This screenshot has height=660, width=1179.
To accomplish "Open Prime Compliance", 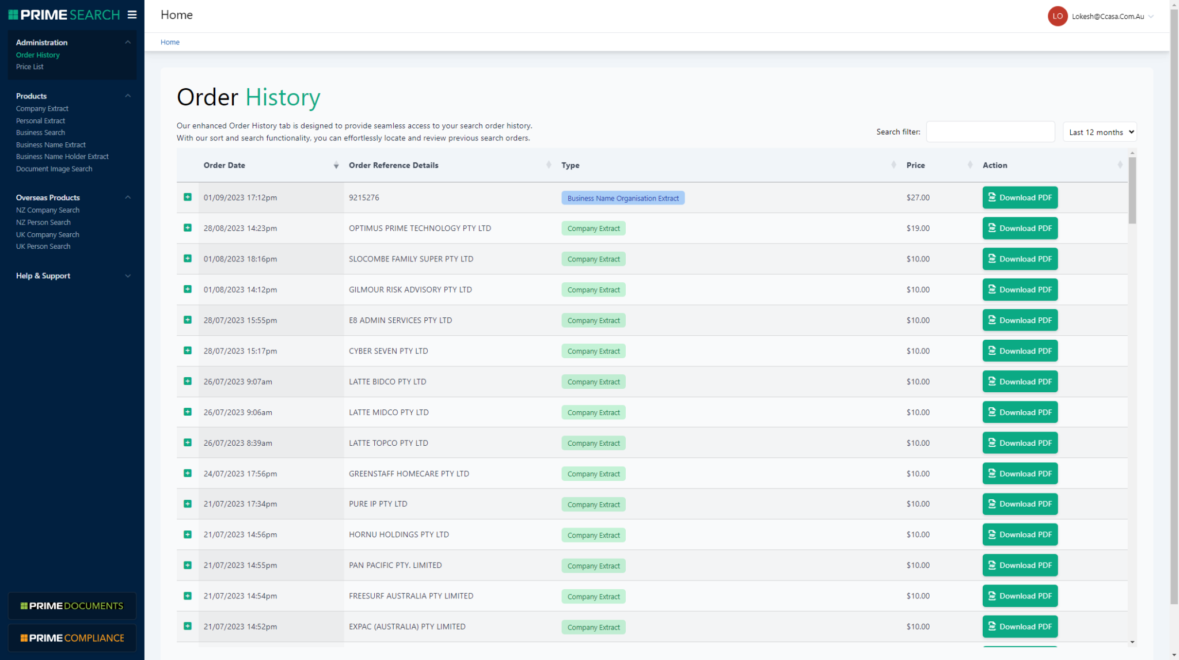I will [71, 638].
